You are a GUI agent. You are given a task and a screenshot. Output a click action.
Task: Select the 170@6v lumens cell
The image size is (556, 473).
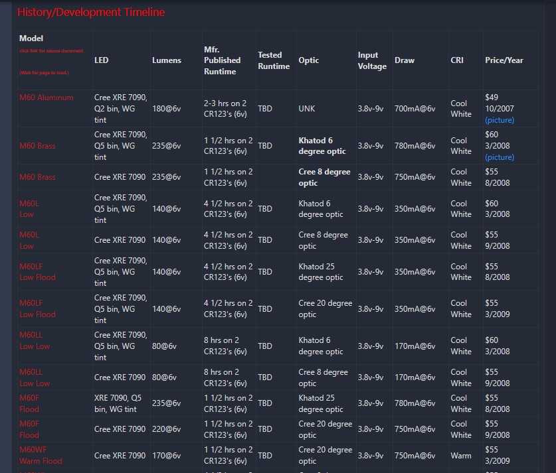(167, 455)
